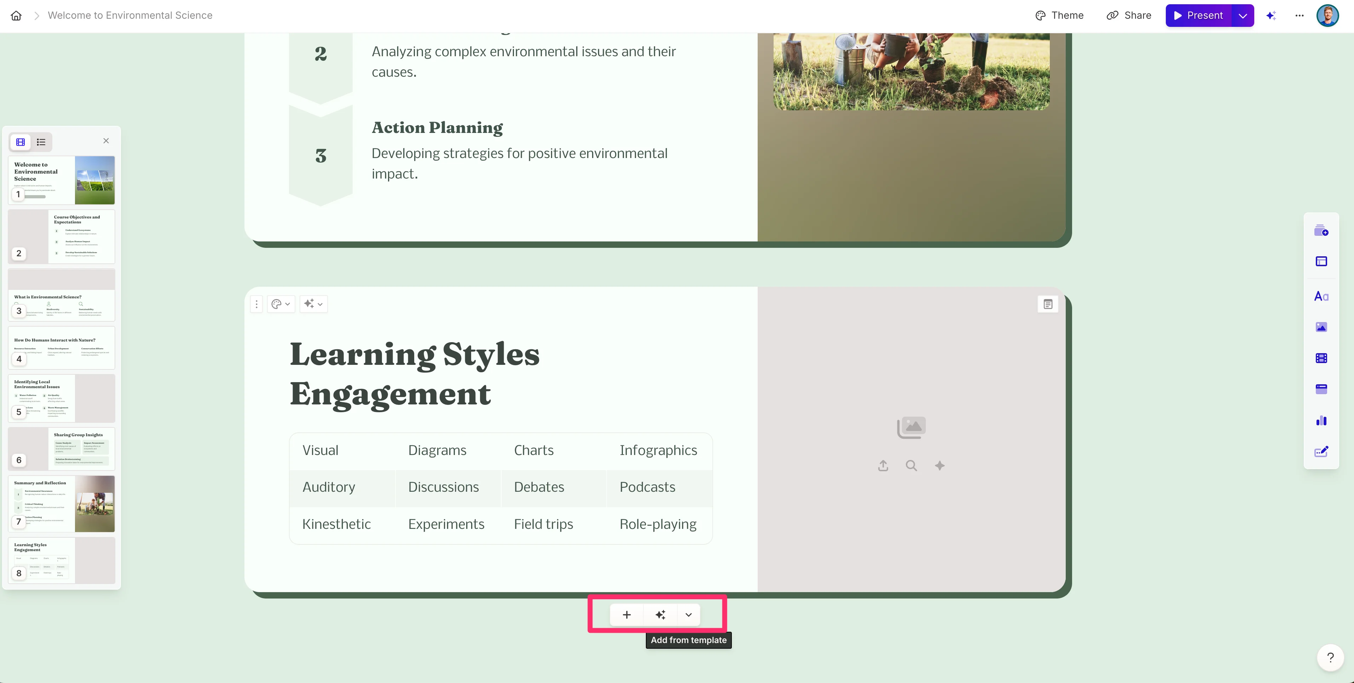
Task: Switch to outline list view
Action: coord(41,142)
